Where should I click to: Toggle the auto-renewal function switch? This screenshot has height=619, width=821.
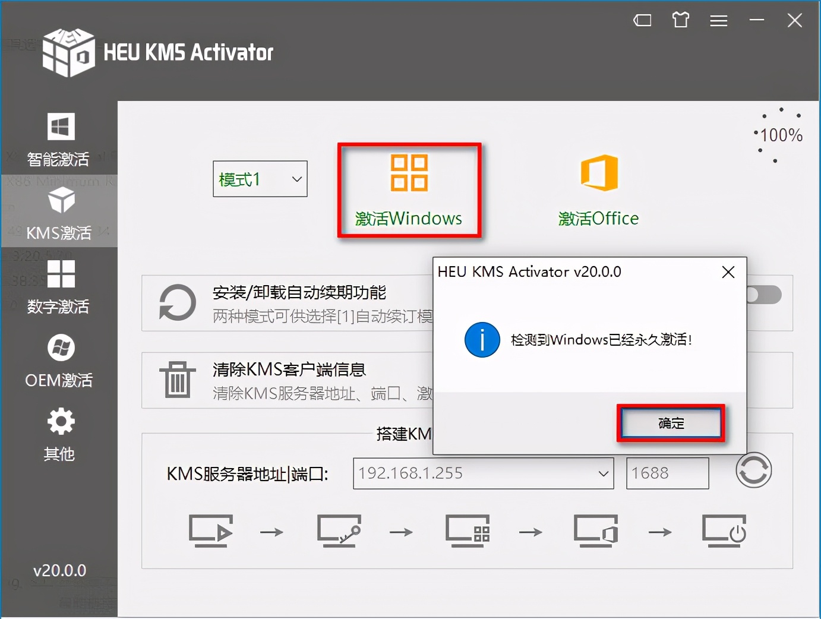765,295
